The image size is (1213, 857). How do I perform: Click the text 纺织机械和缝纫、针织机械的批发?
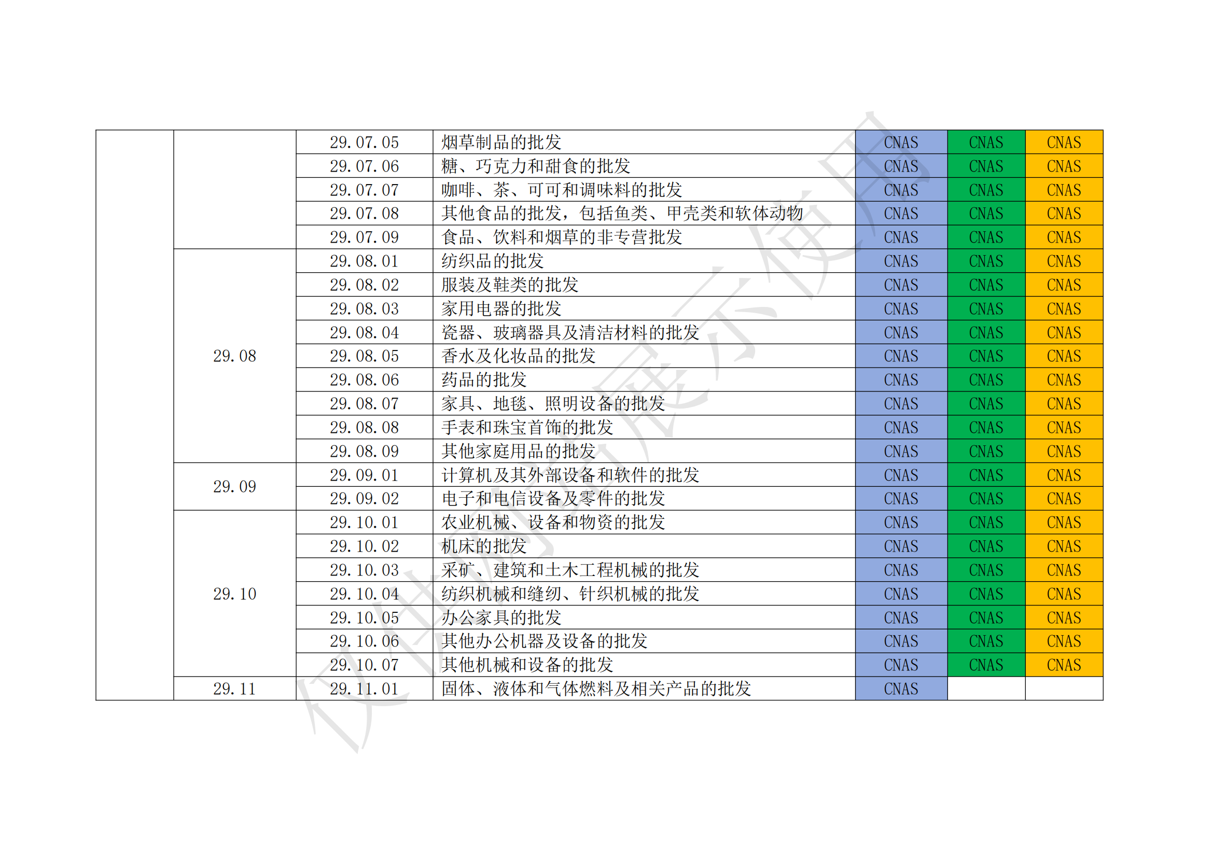[x=570, y=594]
